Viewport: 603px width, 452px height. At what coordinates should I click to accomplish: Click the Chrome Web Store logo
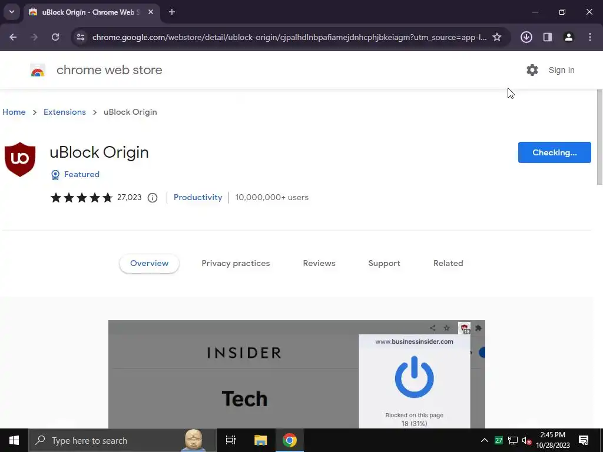point(38,71)
